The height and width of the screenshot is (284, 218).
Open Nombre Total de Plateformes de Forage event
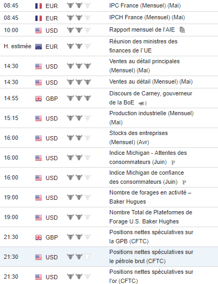(151, 217)
